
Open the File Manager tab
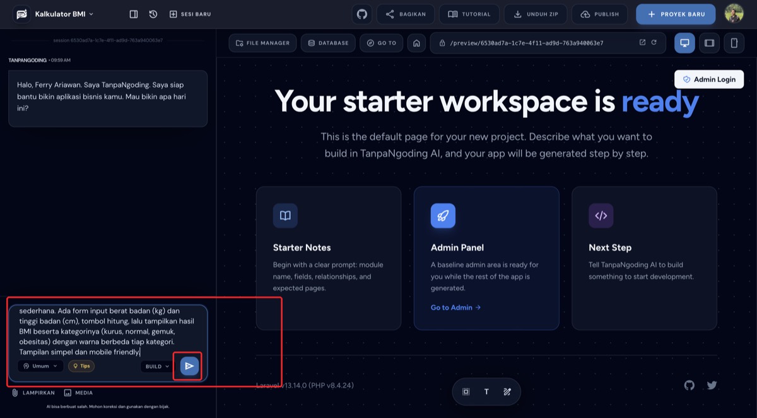click(x=263, y=43)
